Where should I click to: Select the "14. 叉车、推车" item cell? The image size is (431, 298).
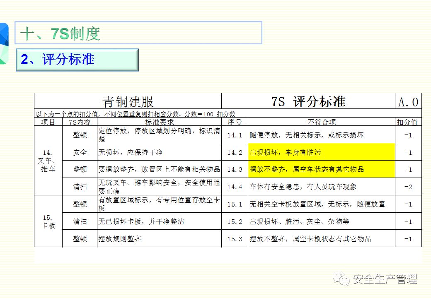tap(48, 161)
